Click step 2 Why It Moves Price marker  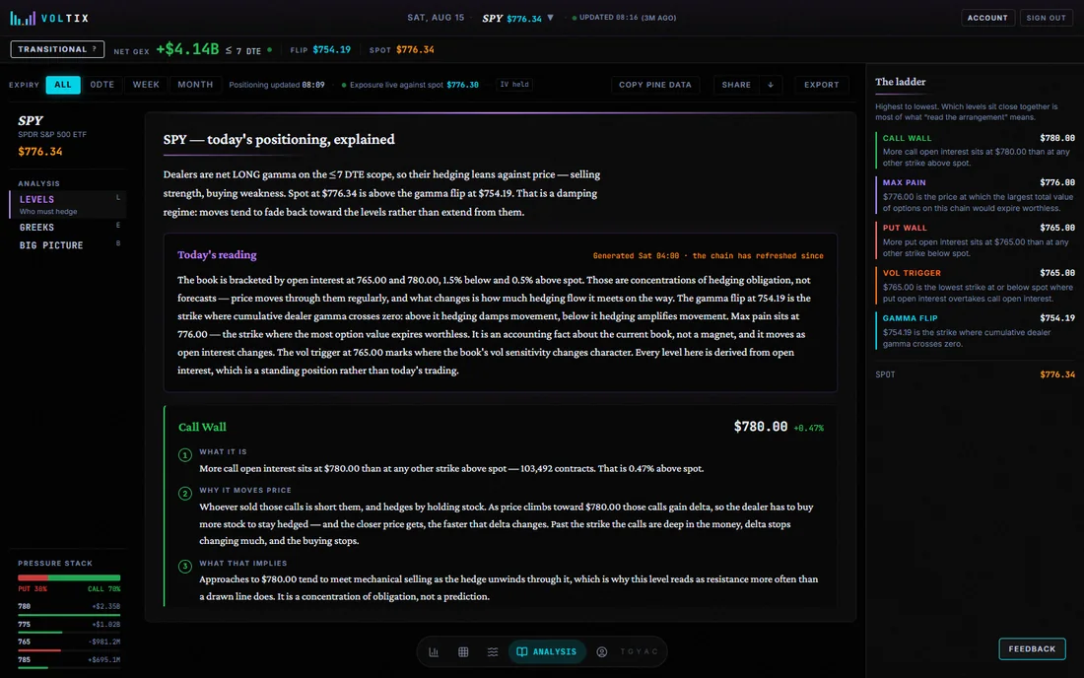(184, 494)
